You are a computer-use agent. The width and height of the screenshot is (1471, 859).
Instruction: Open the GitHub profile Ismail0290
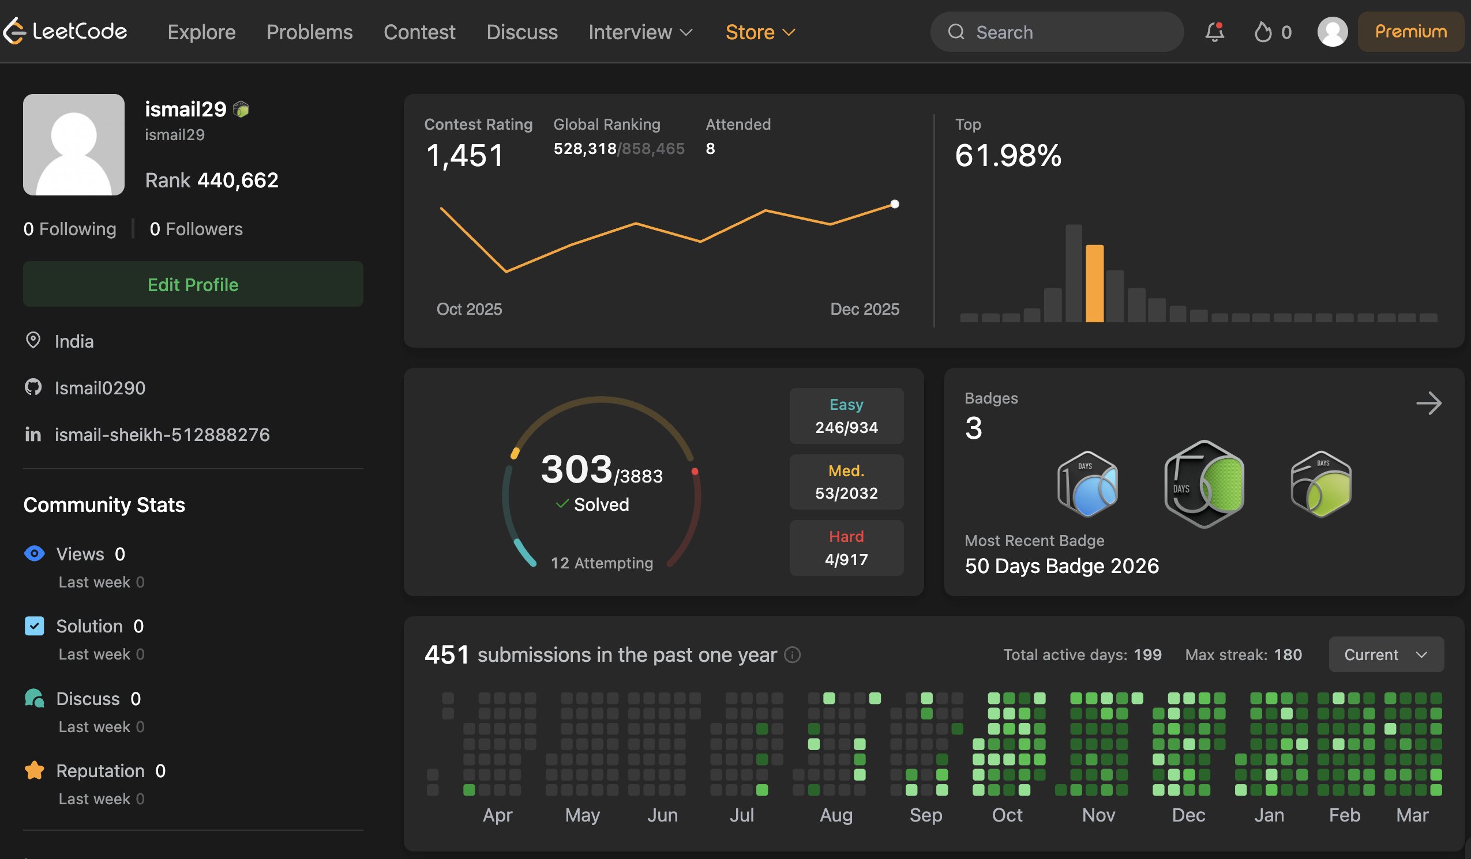(99, 387)
